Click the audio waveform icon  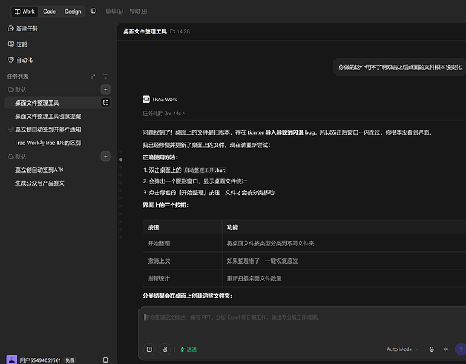(446, 349)
